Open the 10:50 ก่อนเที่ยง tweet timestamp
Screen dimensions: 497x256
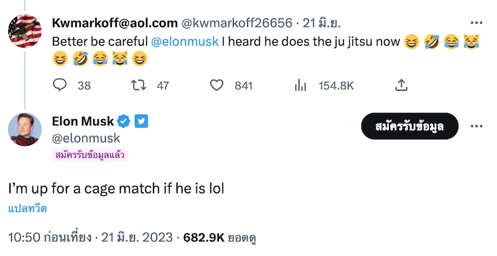click(50, 237)
